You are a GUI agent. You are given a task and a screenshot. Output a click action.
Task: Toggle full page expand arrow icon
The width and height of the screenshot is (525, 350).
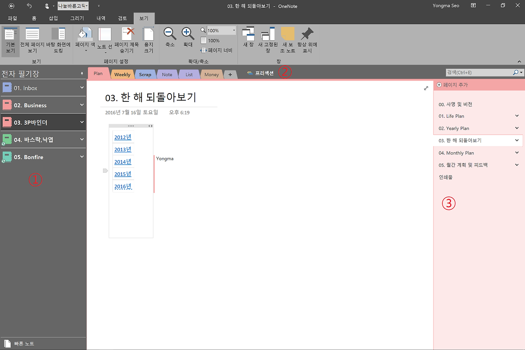(x=426, y=88)
